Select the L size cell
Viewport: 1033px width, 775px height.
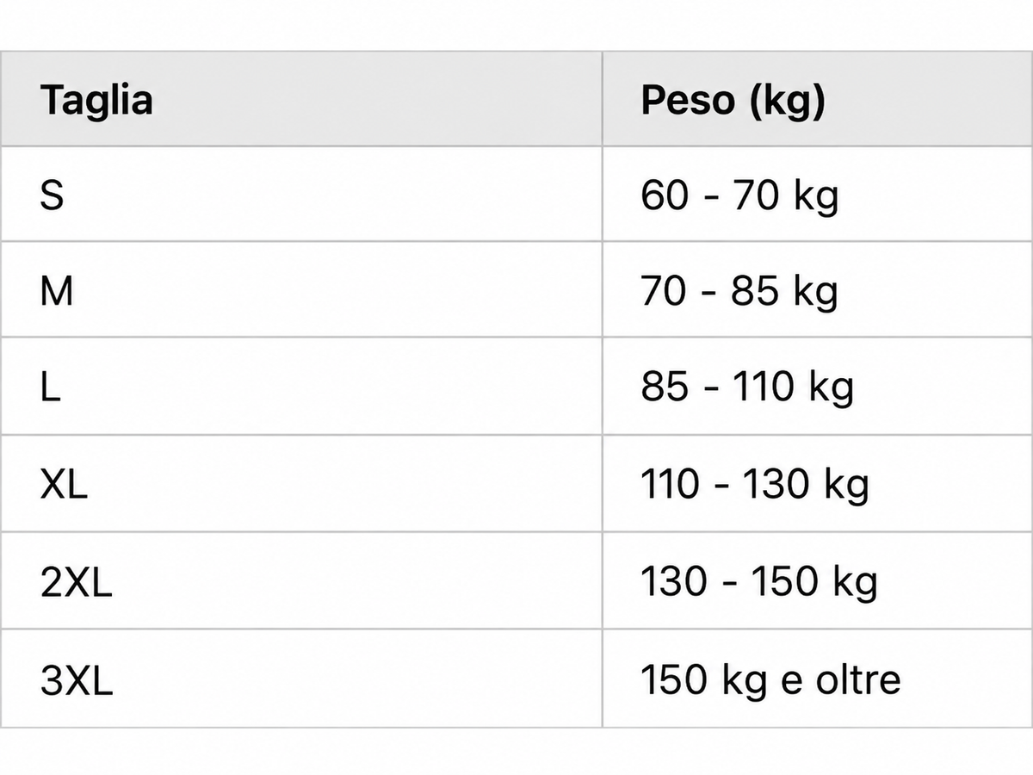point(301,386)
